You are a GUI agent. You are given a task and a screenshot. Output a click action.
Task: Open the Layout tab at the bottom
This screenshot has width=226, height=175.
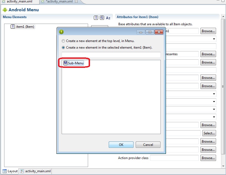(x=10, y=171)
